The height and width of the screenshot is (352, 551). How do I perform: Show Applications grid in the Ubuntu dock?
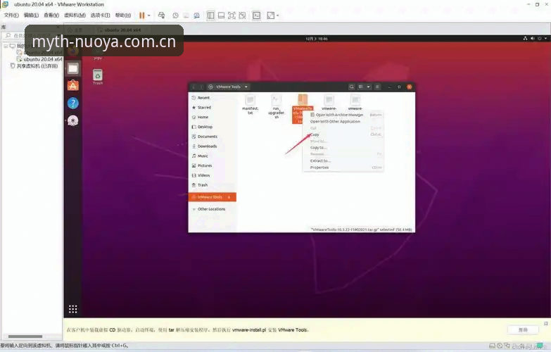tap(72, 309)
